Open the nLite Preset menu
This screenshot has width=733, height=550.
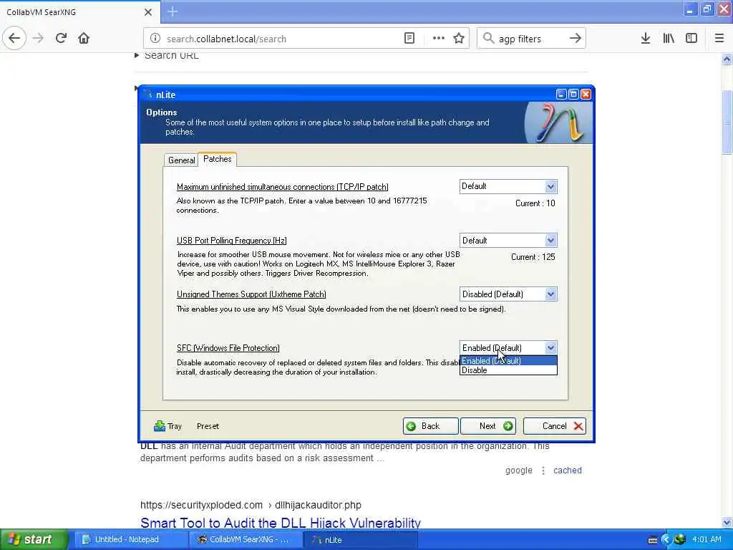click(x=208, y=426)
